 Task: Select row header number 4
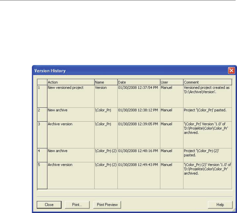(42, 155)
